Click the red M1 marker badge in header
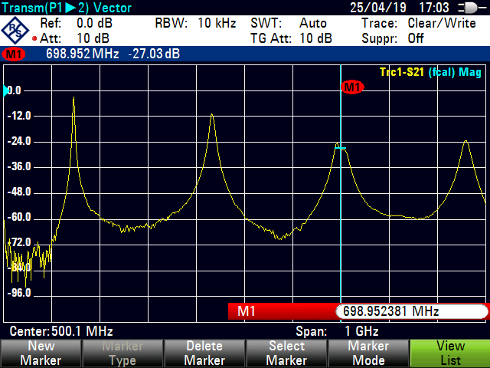The image size is (490, 368). click(13, 55)
